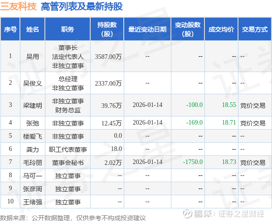Click the serial number 10
Viewport: 272px width, 222px height.
pyautogui.click(x=10, y=201)
